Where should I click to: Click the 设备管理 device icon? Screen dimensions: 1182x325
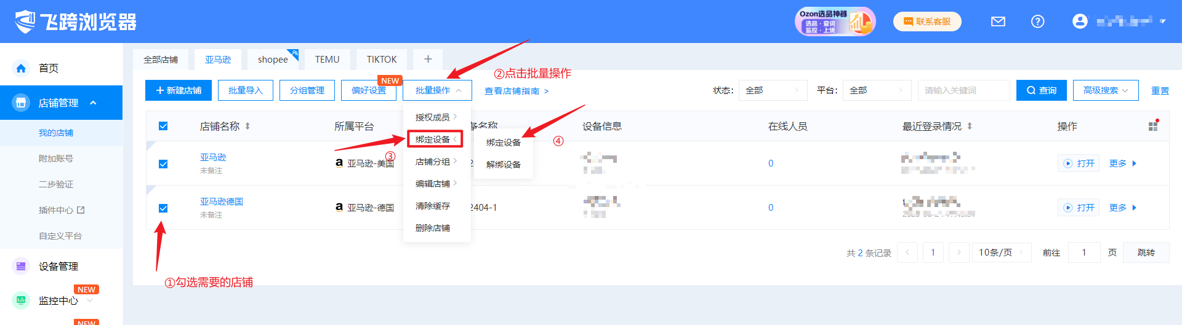pos(21,266)
